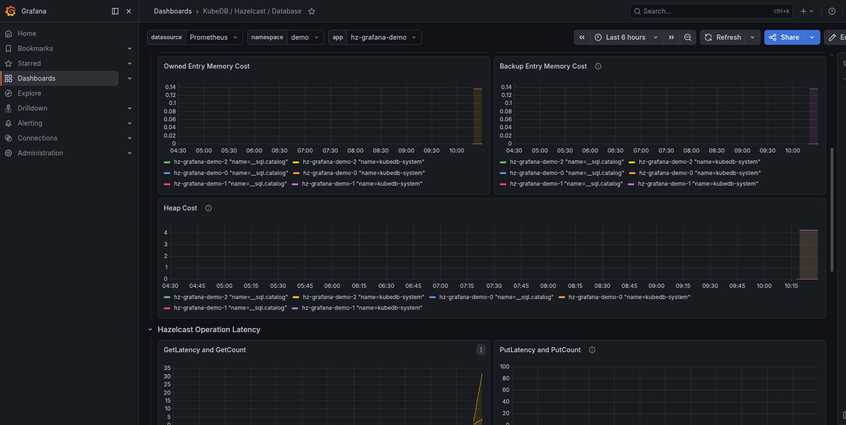Expand the Drilldown section chevron

130,108
